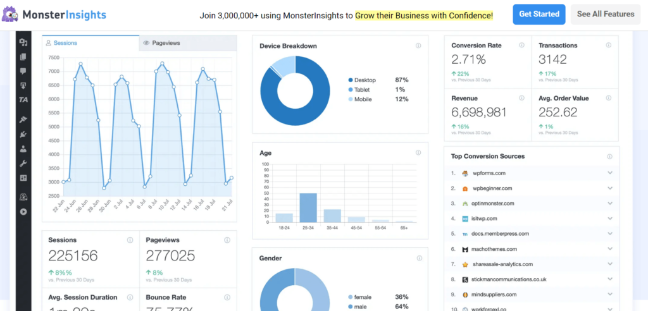Click the Desktop 87% percentage value
Screen dimensions: 648x311
coord(402,80)
